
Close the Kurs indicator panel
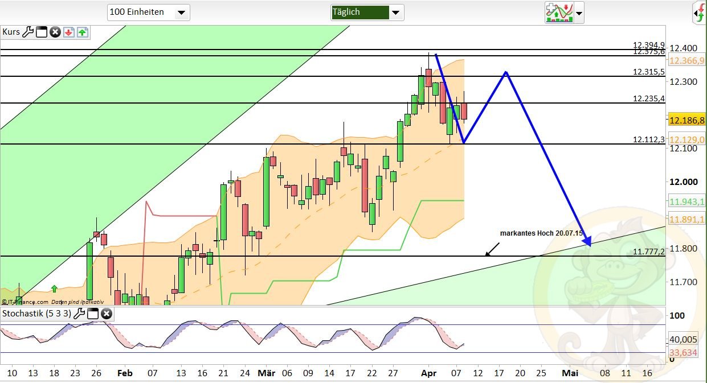point(55,32)
